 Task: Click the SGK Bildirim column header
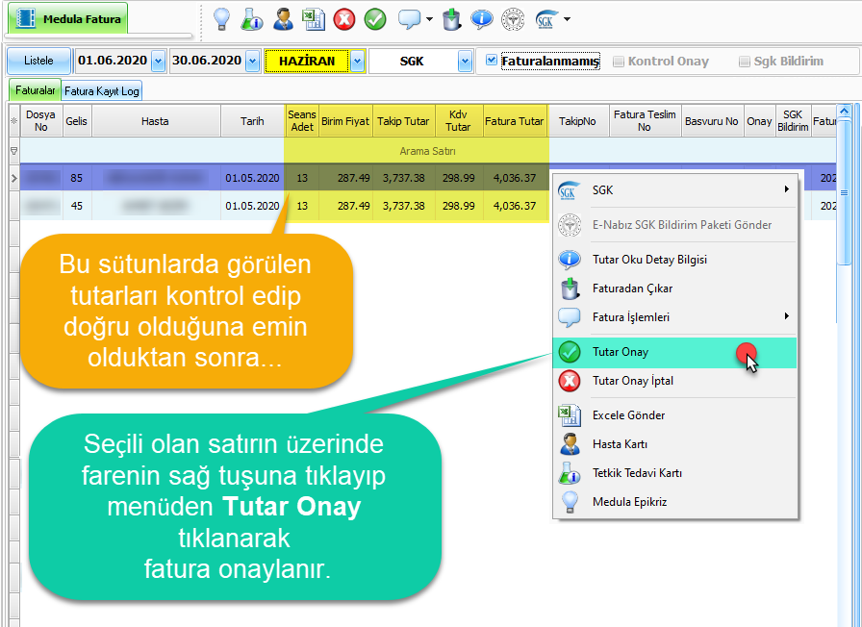[x=793, y=121]
